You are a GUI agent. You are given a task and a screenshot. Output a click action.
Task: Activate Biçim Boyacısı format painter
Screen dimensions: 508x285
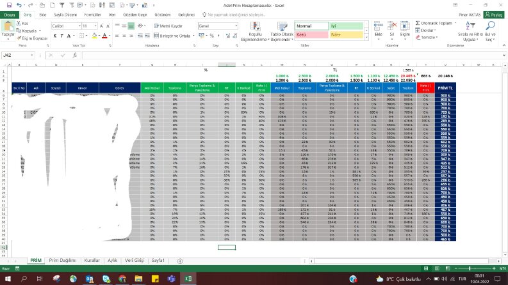pos(32,38)
